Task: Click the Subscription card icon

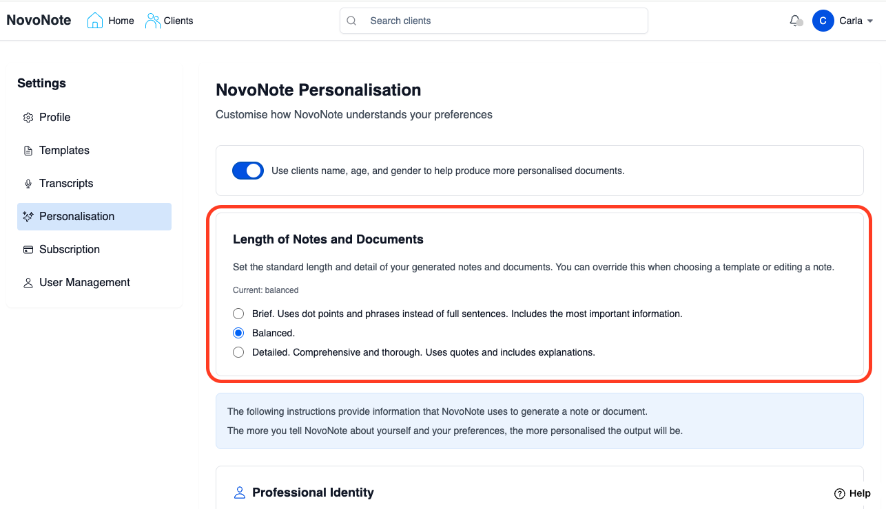Action: 28,250
